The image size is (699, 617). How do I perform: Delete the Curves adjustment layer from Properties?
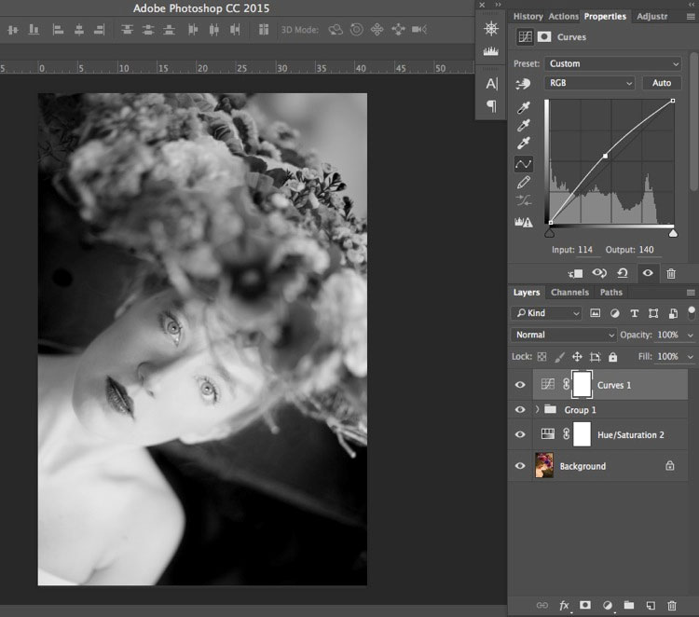pyautogui.click(x=671, y=273)
